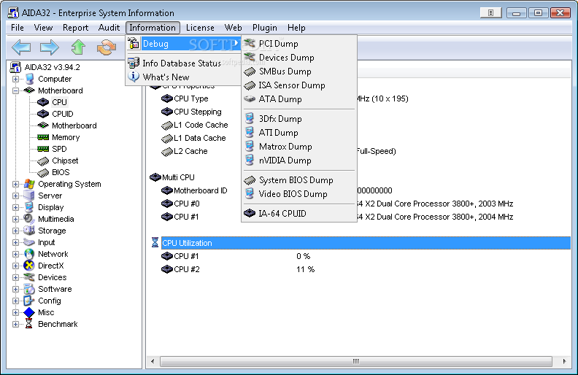Click the Operating System Windows flag icon

click(29, 184)
